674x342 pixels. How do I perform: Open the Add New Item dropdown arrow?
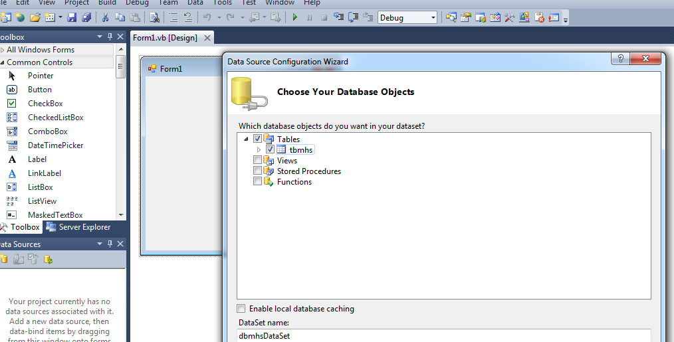coord(60,18)
